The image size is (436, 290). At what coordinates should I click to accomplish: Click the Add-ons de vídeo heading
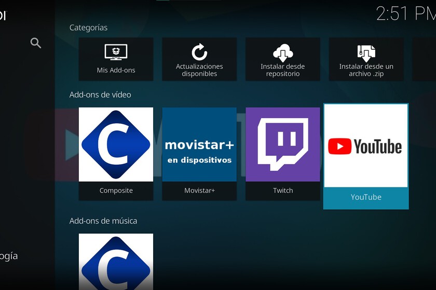pos(100,95)
